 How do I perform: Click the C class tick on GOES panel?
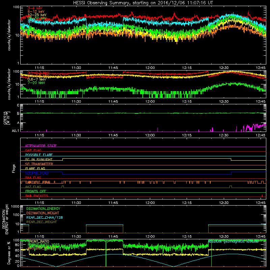coord(18,105)
